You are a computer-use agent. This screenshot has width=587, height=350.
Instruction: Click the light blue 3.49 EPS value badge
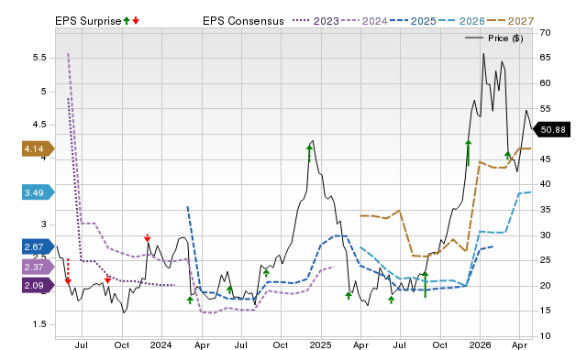(39, 192)
